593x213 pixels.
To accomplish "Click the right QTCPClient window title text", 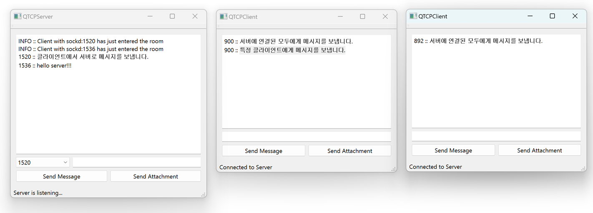I will (x=433, y=16).
